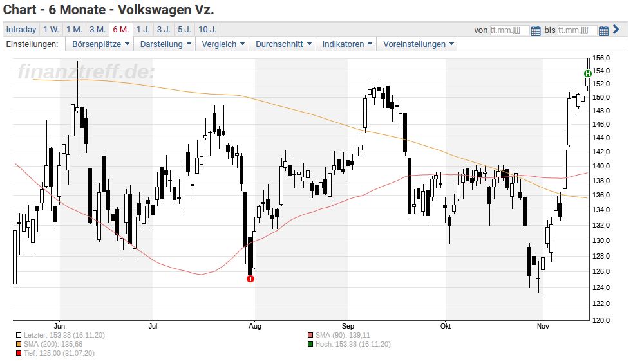The height and width of the screenshot is (364, 633).
Task: Click the blue arrow to apply date range
Action: (x=616, y=29)
